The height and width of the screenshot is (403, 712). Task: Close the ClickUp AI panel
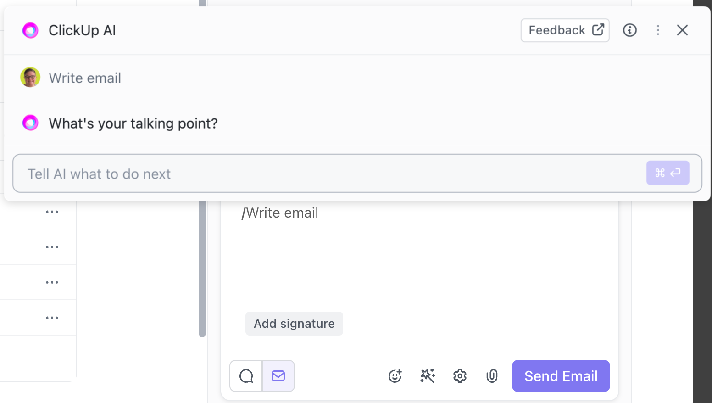[x=682, y=30]
